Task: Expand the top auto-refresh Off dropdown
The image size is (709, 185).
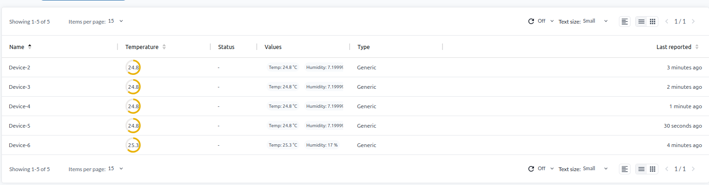Action: 546,21
